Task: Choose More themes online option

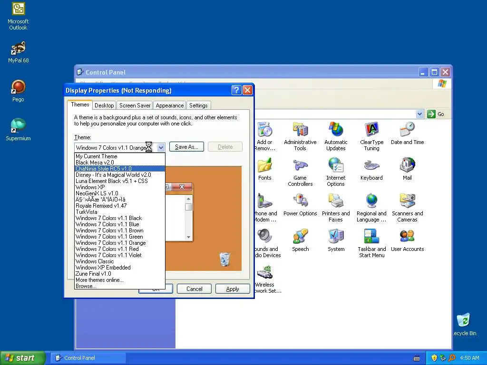Action: tap(119, 280)
